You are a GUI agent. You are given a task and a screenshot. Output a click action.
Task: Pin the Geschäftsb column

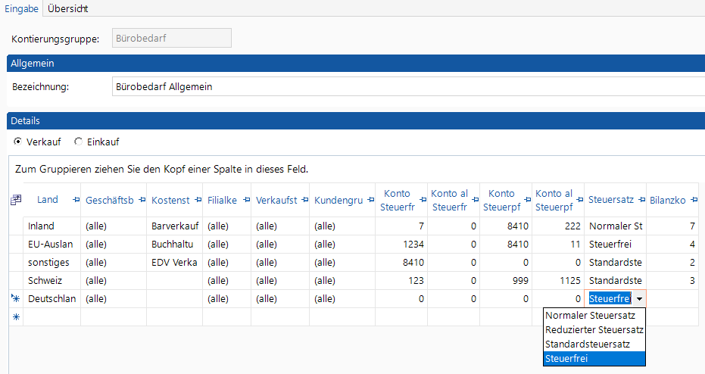pos(142,200)
